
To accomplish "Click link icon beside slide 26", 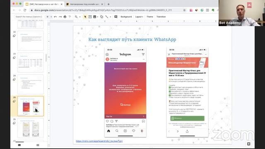I will [14, 123].
